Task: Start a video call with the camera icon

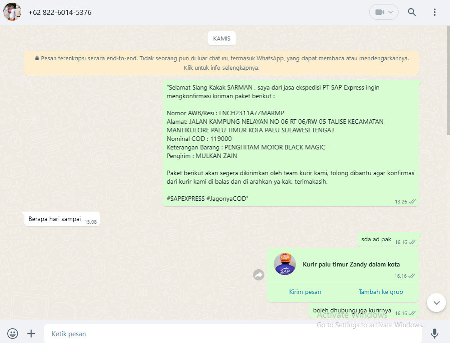Action: pos(380,12)
